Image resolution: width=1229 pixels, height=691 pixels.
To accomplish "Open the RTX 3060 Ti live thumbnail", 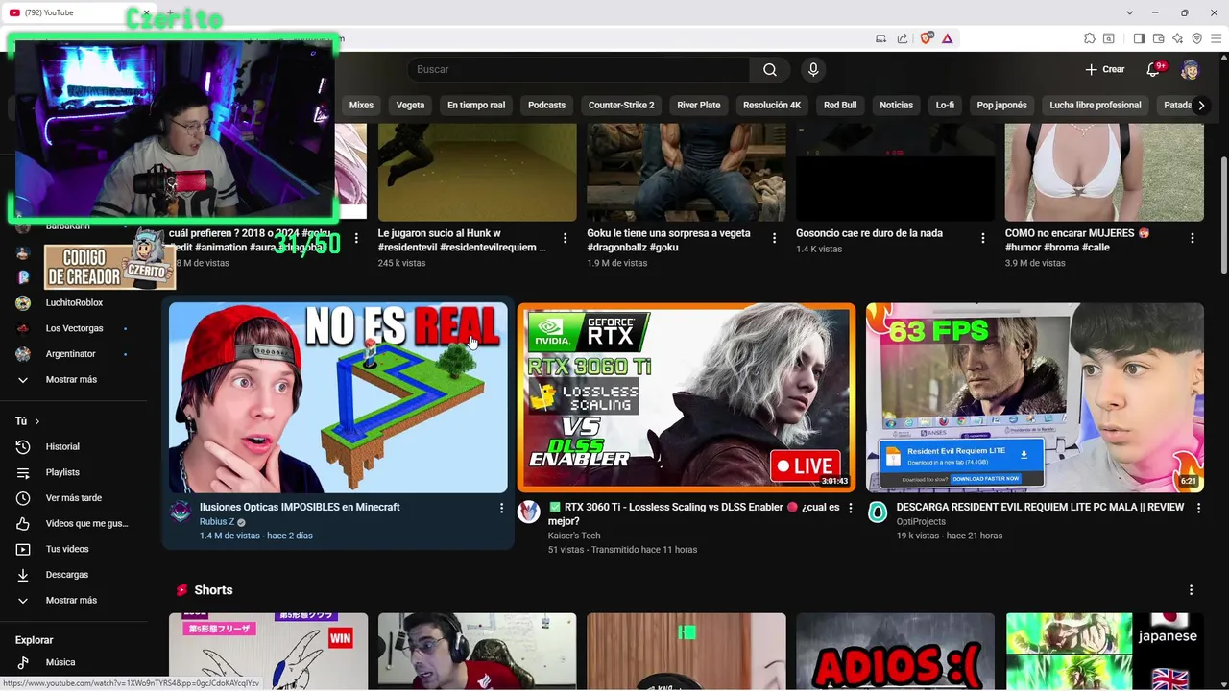I will click(x=687, y=397).
